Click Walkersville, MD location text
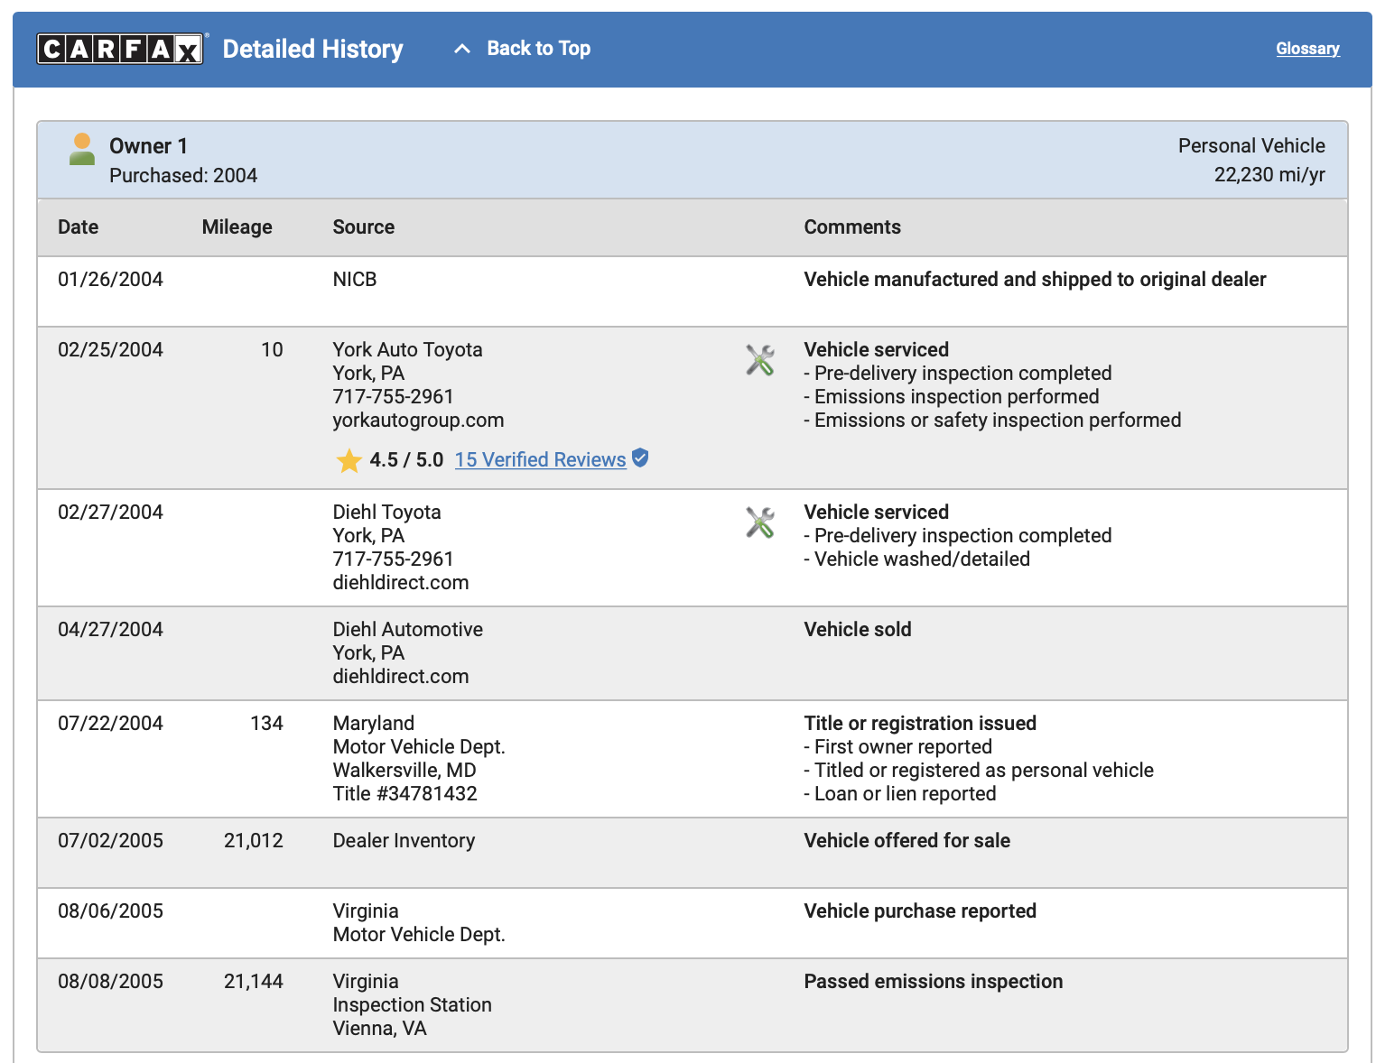Screen dimensions: 1376x1063 [x=404, y=771]
